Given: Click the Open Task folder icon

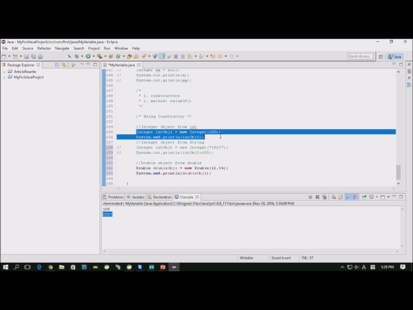Looking at the screenshot, I should click(136, 56).
